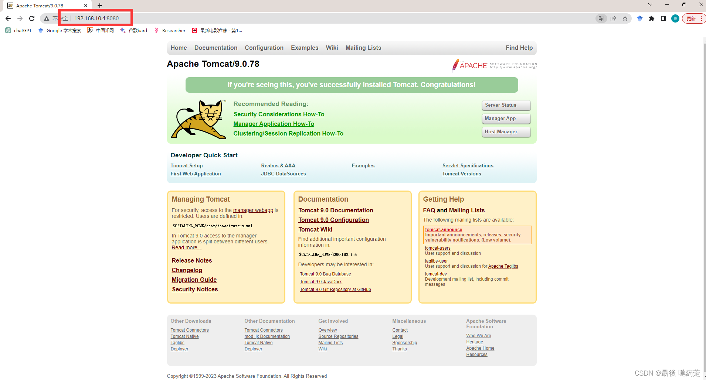Open the Tomcat Versions link
This screenshot has height=380, width=706.
[462, 174]
